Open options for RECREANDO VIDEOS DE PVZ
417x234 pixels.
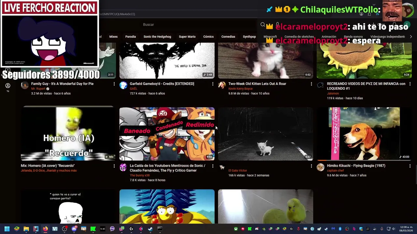point(410,84)
